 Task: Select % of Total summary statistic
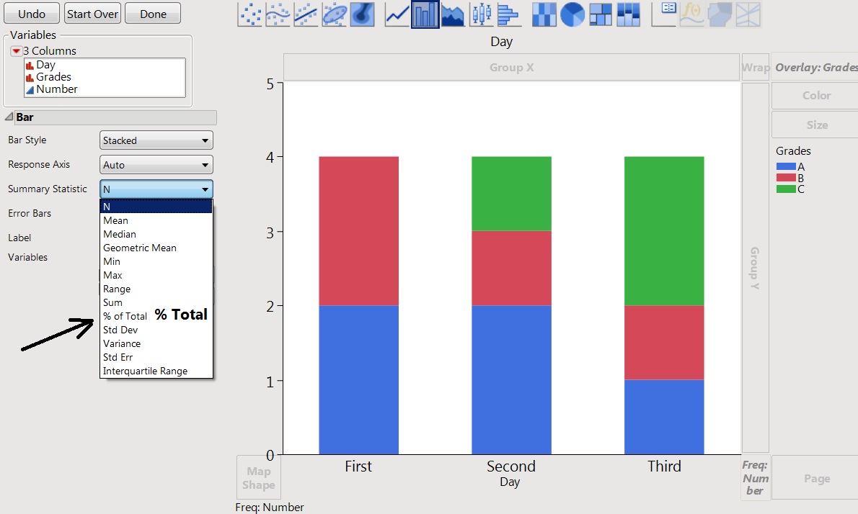coord(125,316)
